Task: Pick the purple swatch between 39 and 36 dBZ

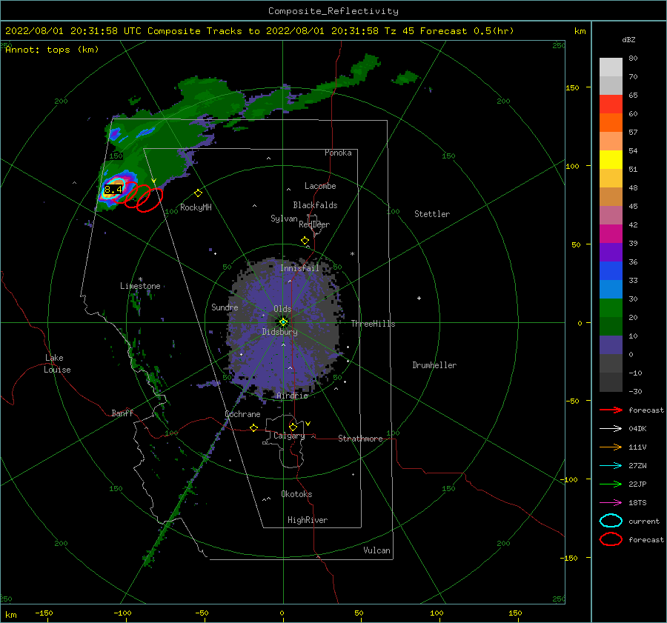Action: 611,252
